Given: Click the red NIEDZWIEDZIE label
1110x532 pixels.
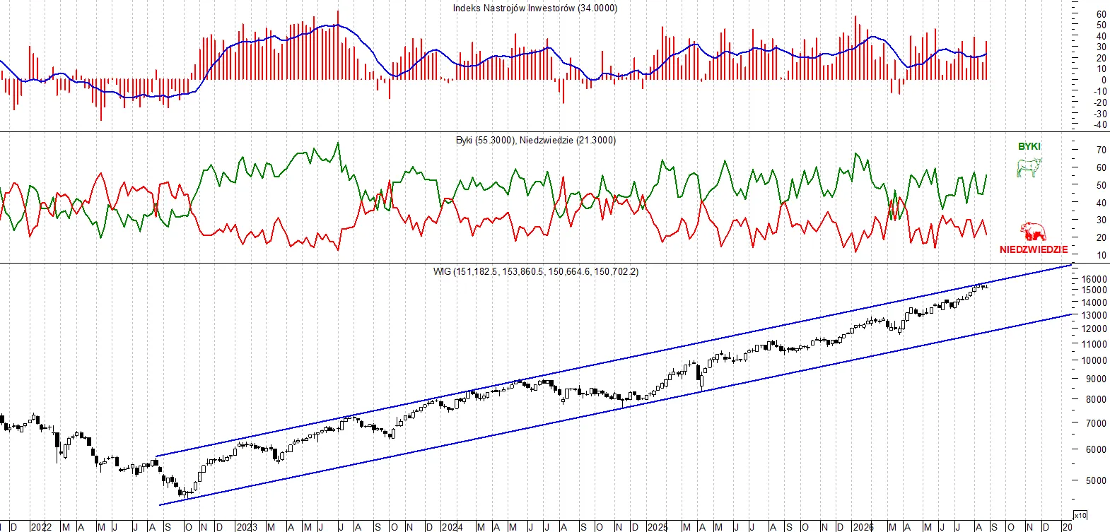Looking at the screenshot, I should pos(1034,249).
